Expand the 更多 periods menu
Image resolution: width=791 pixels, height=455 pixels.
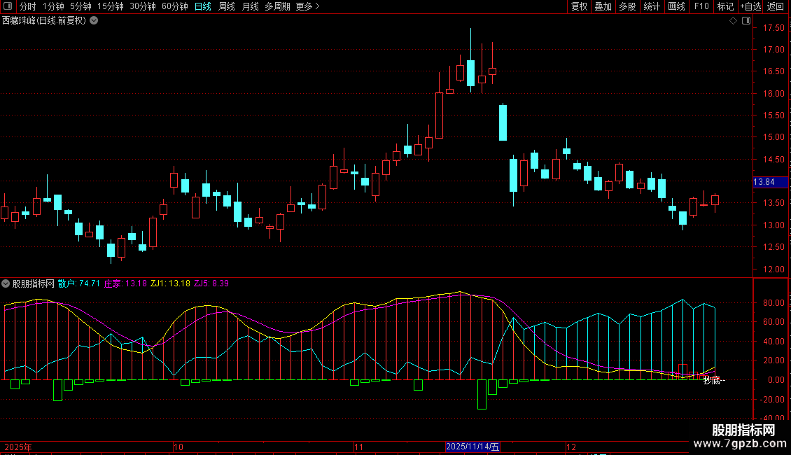pos(307,6)
